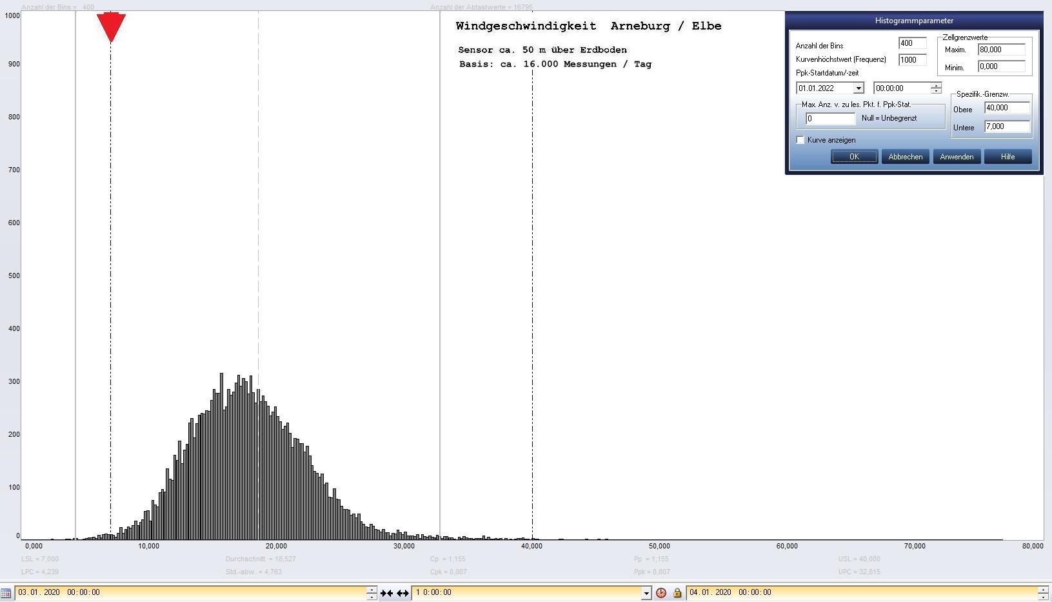Viewport: 1052px width, 602px height.
Task: Toggle the padlock lock icon
Action: pyautogui.click(x=677, y=593)
